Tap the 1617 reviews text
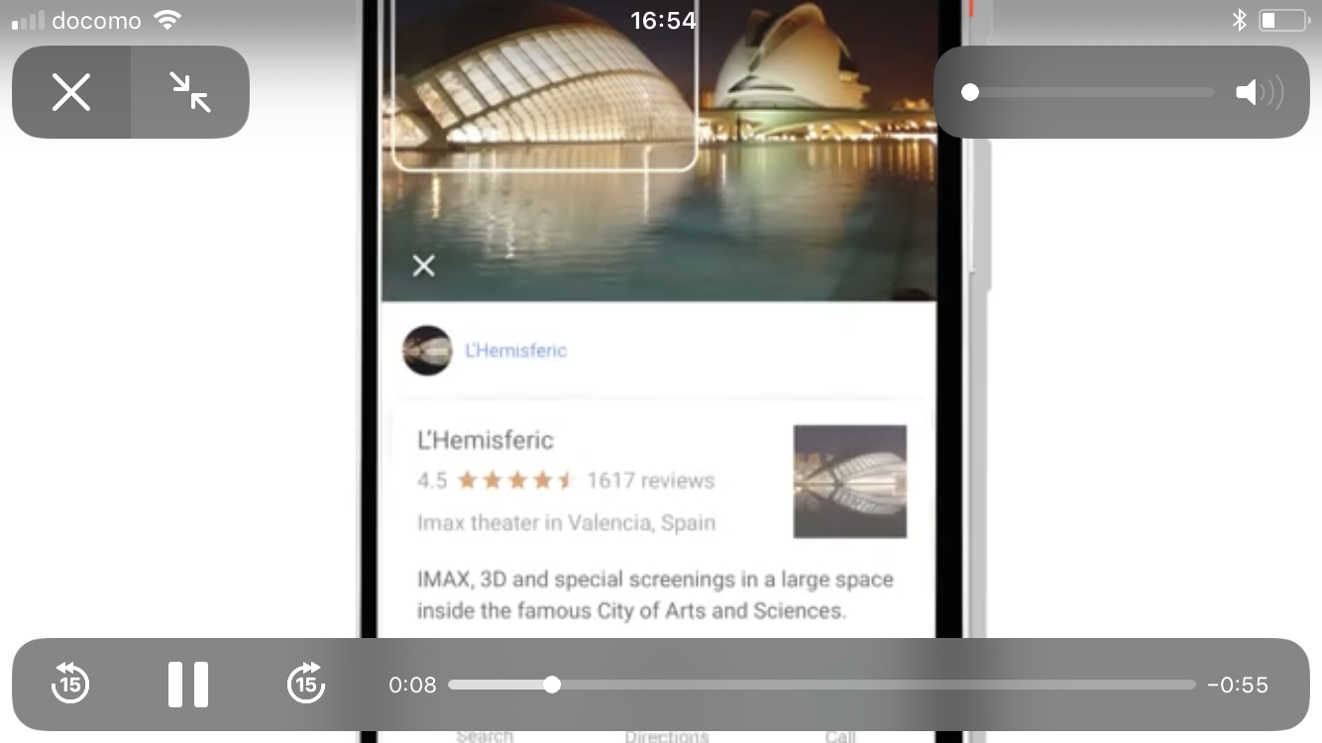 click(651, 480)
